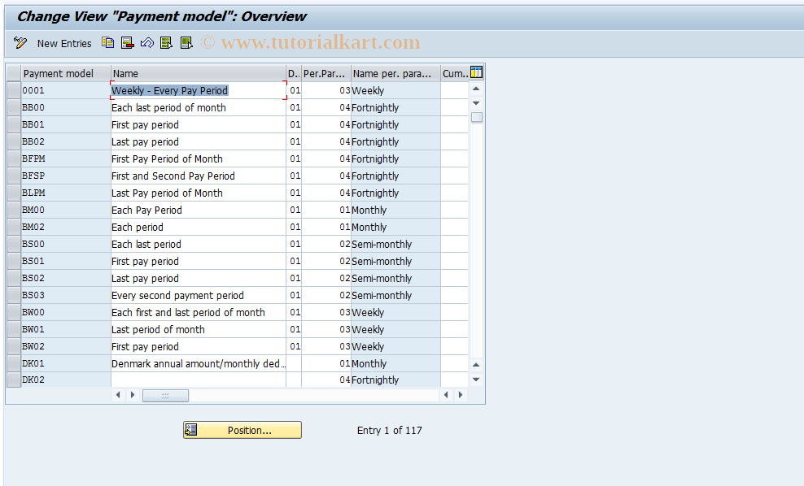Click the Cum.. column header
This screenshot has width=804, height=486.
[x=455, y=73]
